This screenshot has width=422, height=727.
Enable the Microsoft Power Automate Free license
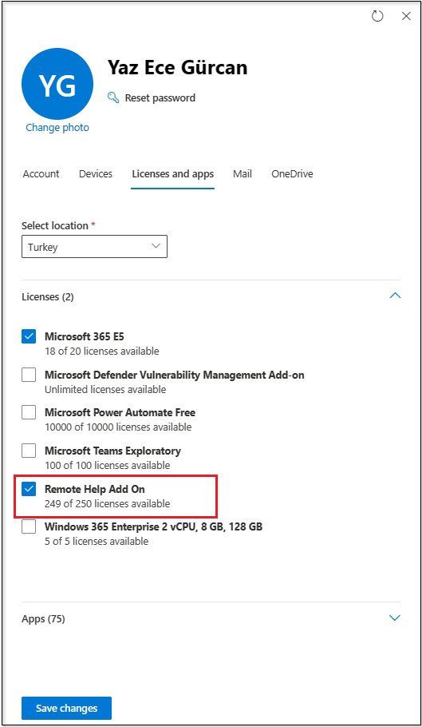click(x=29, y=413)
